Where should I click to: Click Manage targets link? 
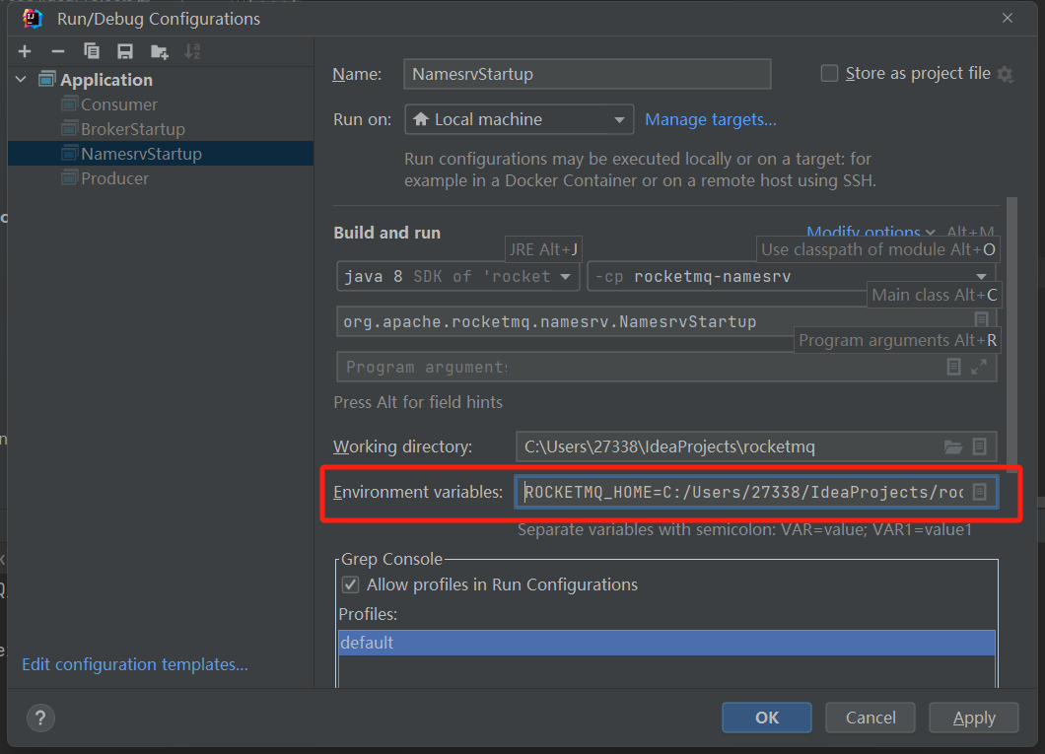pyautogui.click(x=711, y=120)
